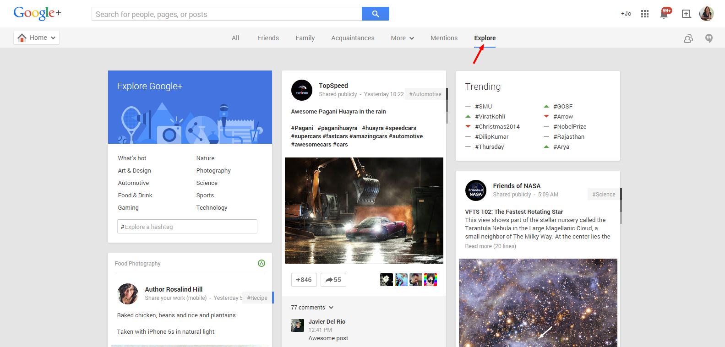Open the user profile avatar
The image size is (725, 347).
(706, 14)
